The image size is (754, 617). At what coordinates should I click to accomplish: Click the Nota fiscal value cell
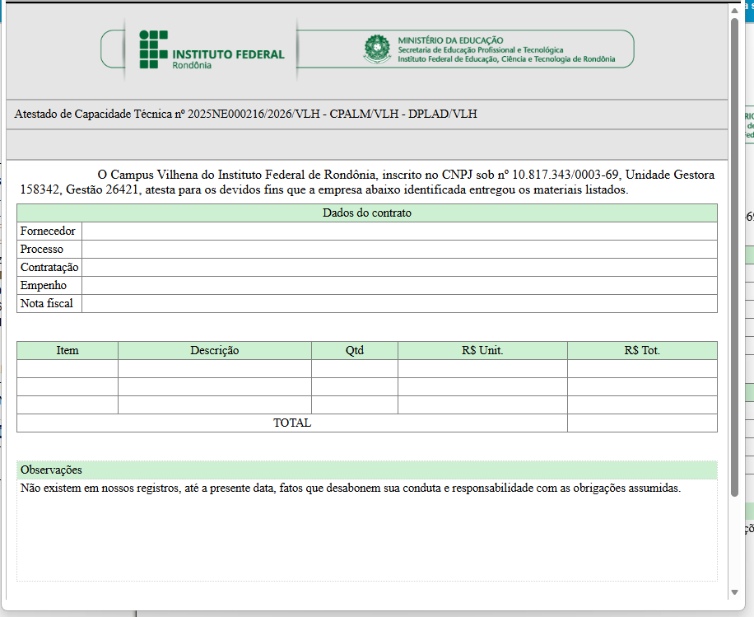(399, 304)
